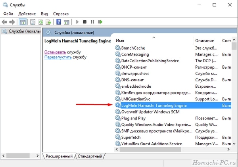
Task: Click the Службы title bar gear icon
Action: click(5, 5)
